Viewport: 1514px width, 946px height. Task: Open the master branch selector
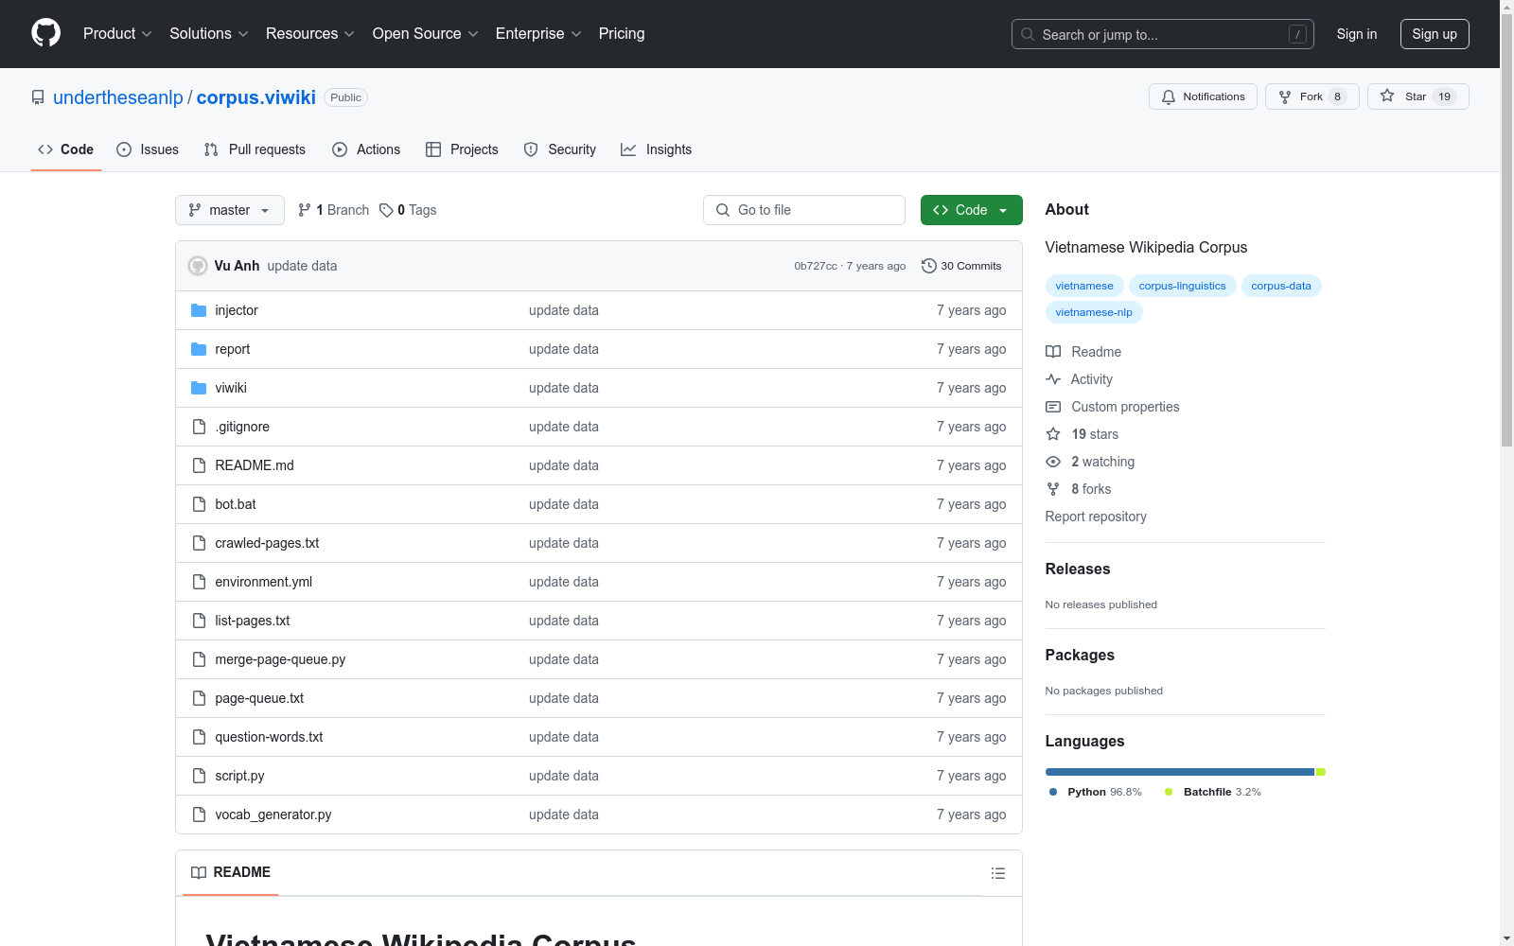click(230, 210)
